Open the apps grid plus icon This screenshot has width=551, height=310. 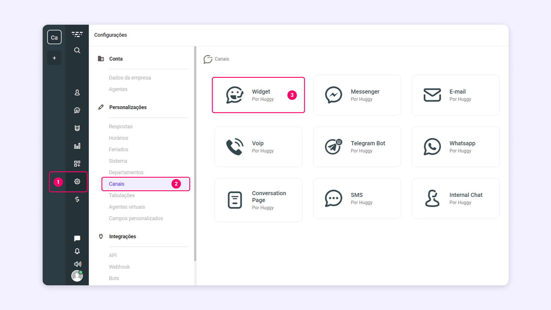(77, 164)
